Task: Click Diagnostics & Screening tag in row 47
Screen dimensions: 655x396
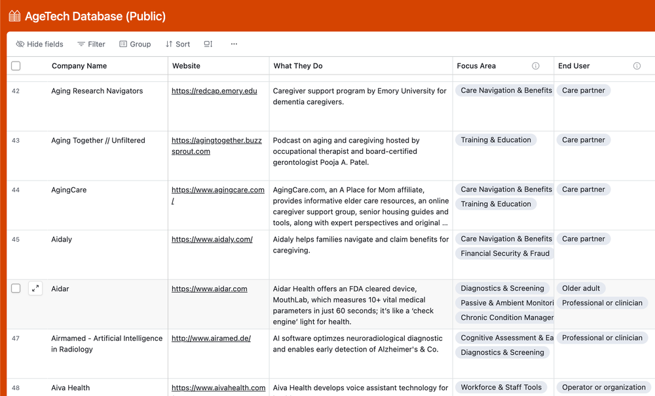Action: (x=502, y=352)
